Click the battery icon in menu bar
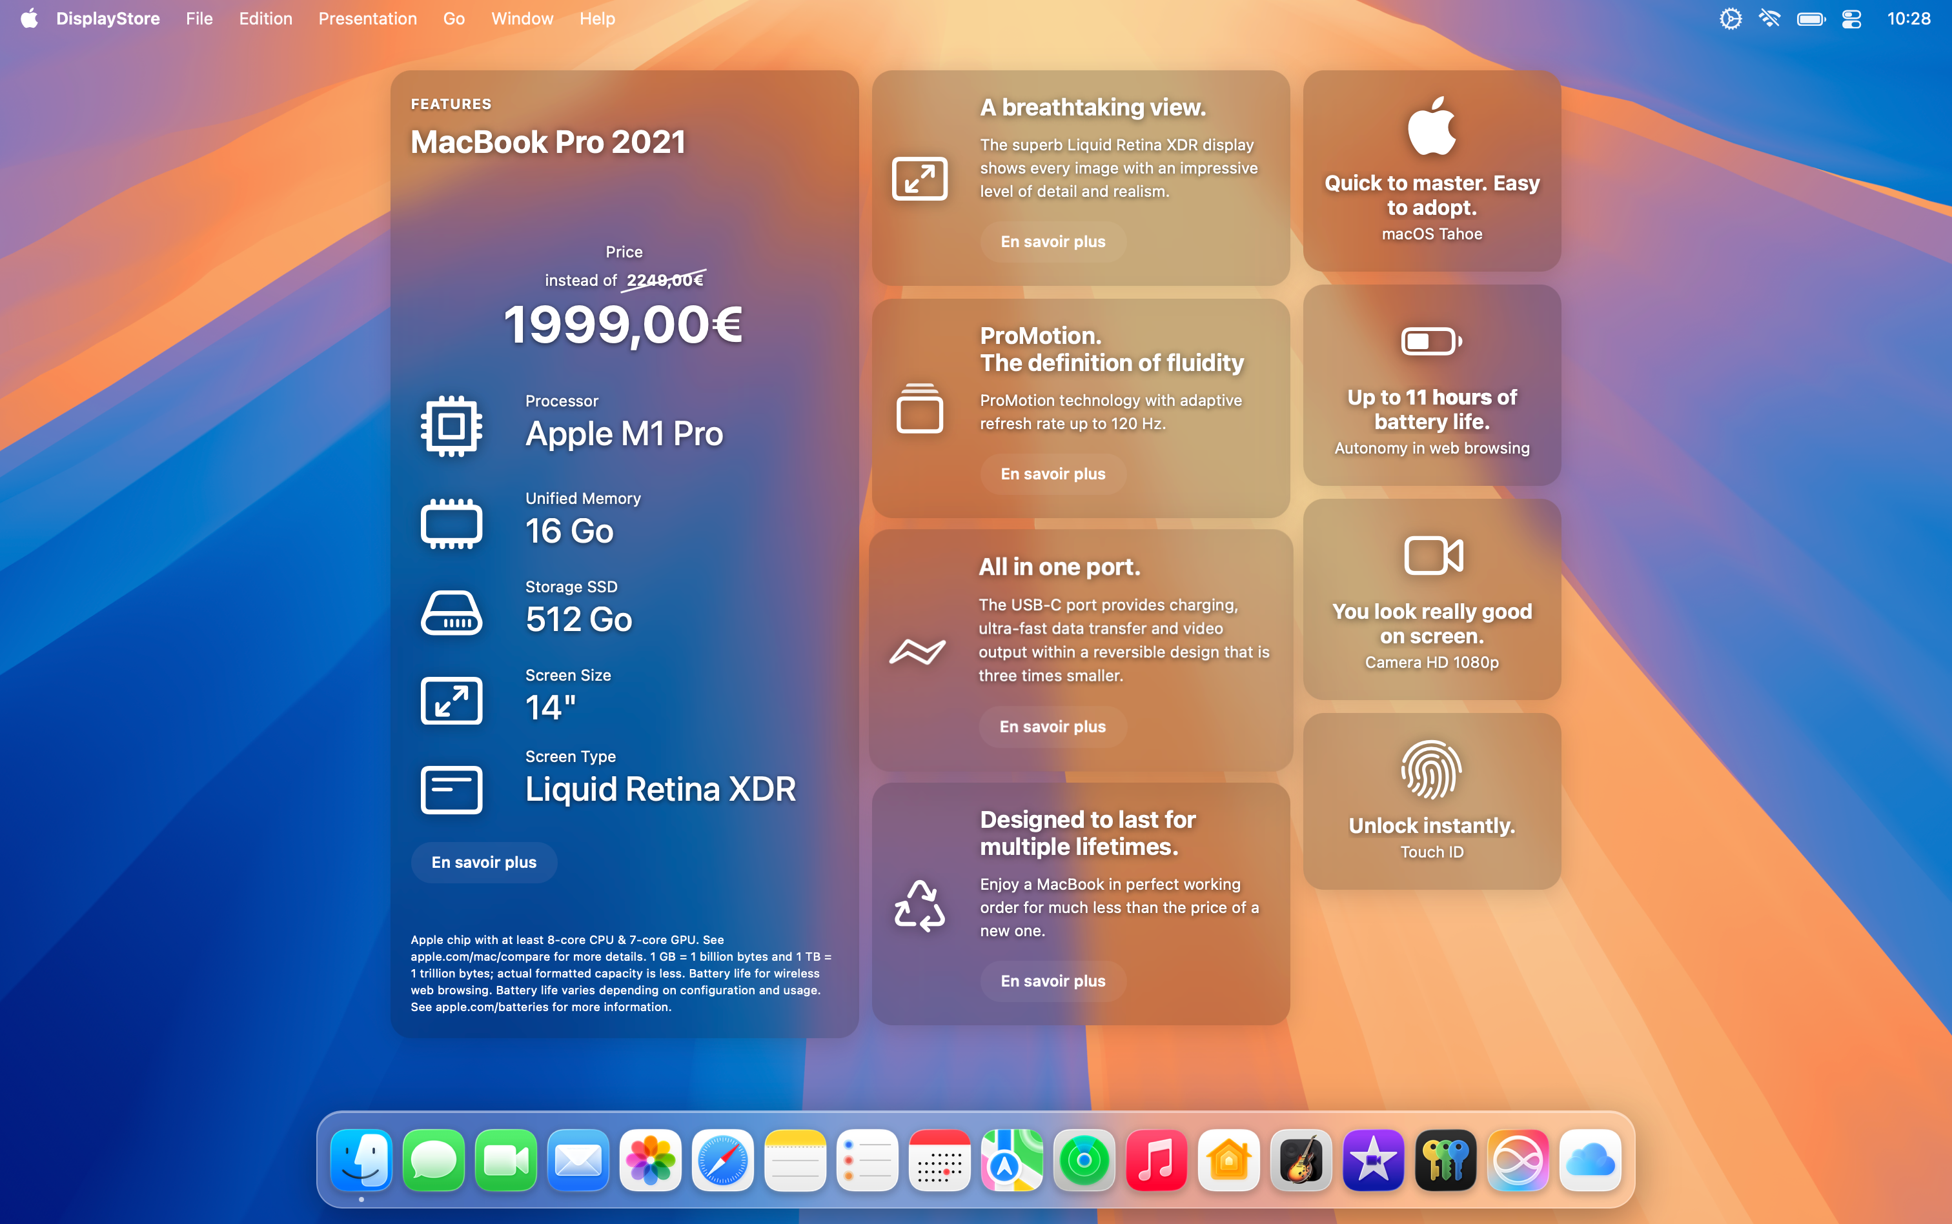The image size is (1952, 1224). (1811, 19)
